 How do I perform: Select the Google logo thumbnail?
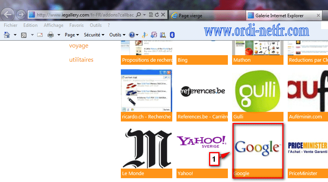point(258,148)
